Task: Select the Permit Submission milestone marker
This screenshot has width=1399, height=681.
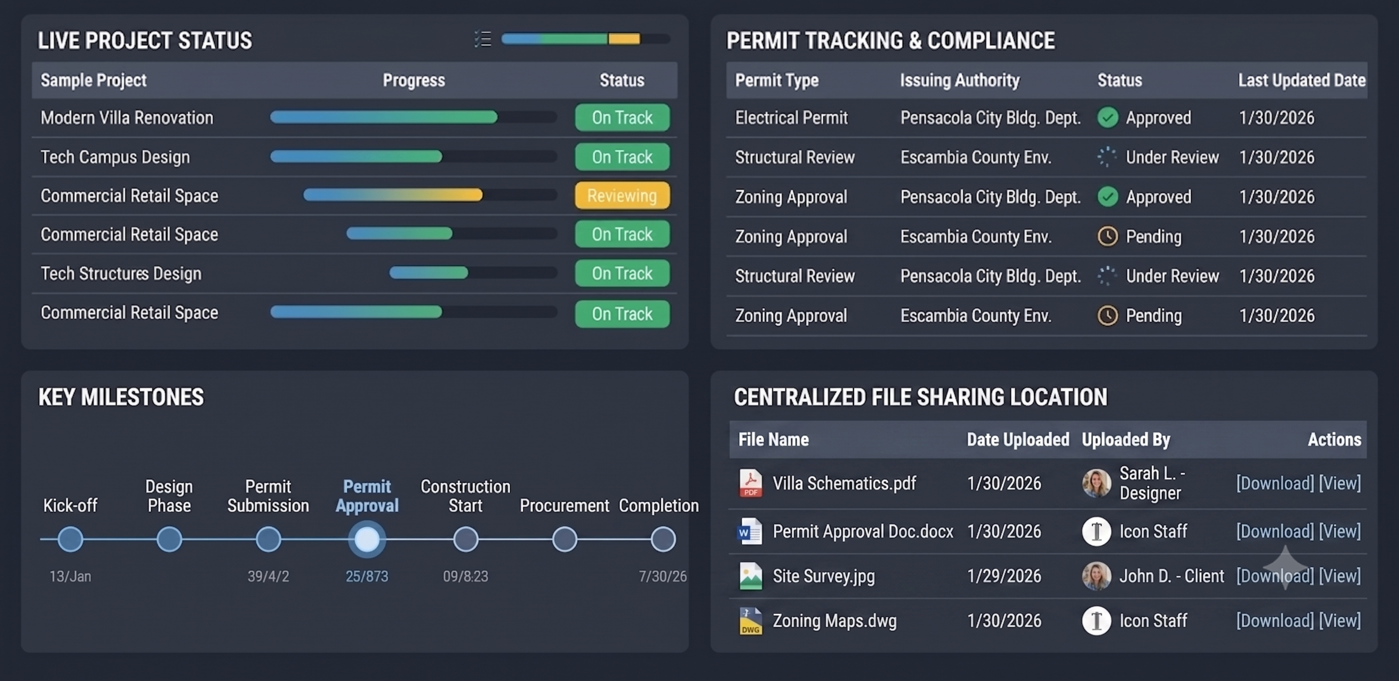Action: 268,539
